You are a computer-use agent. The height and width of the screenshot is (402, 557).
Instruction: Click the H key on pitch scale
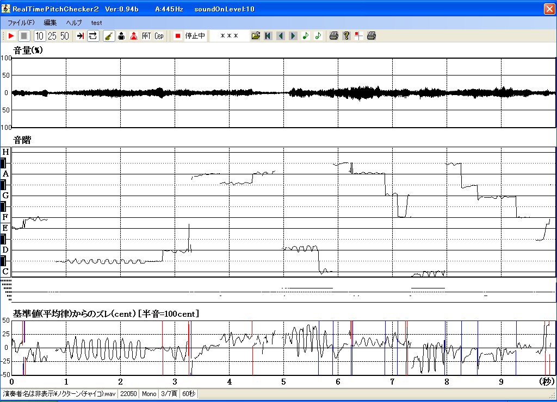coord(5,152)
